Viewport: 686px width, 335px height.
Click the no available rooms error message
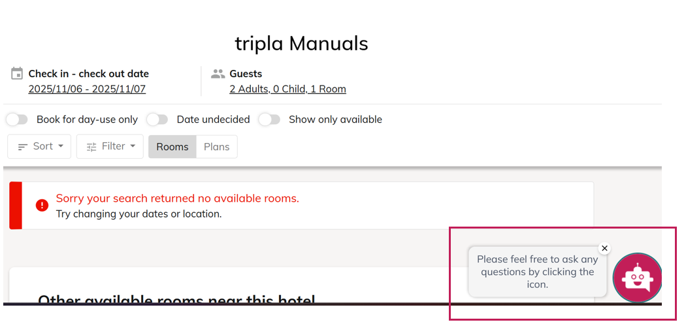pyautogui.click(x=178, y=199)
